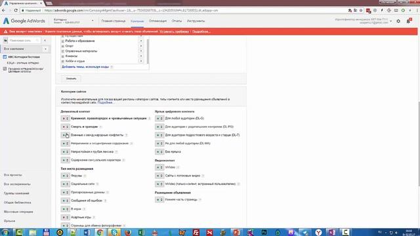Bookmark the page with the star icon
Image resolution: width=420 pixels, height=236 pixels.
(x=361, y=10)
